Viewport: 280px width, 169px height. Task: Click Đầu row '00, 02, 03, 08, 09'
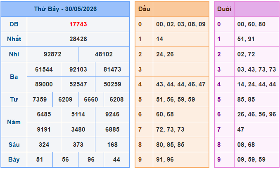[x=181, y=24]
